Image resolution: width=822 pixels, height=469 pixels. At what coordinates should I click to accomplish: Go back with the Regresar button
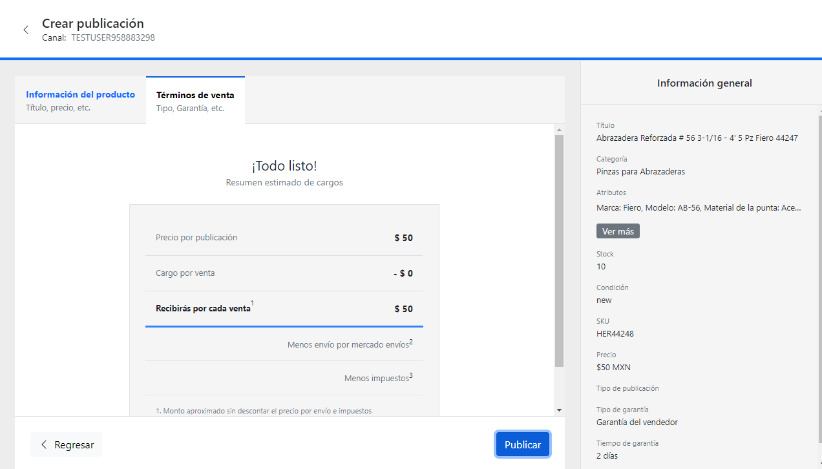point(67,444)
